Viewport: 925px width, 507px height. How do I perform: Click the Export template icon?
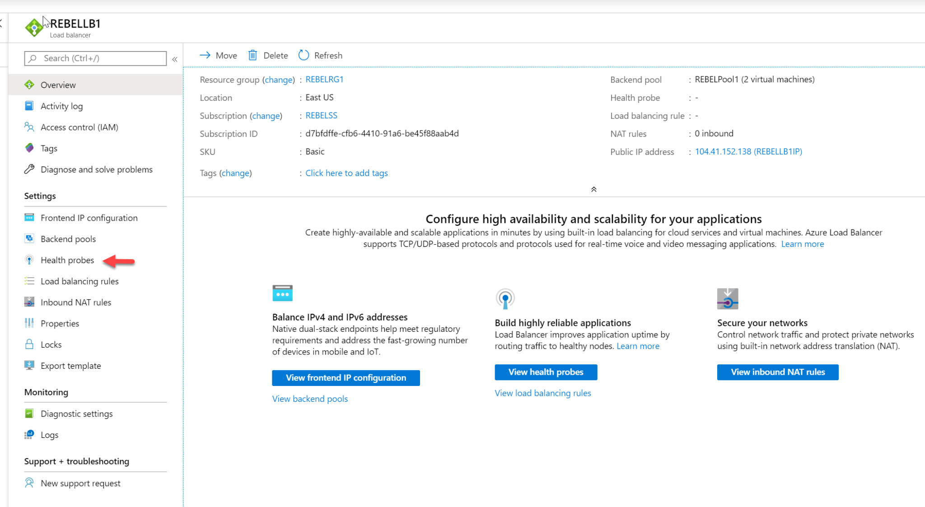pyautogui.click(x=29, y=365)
